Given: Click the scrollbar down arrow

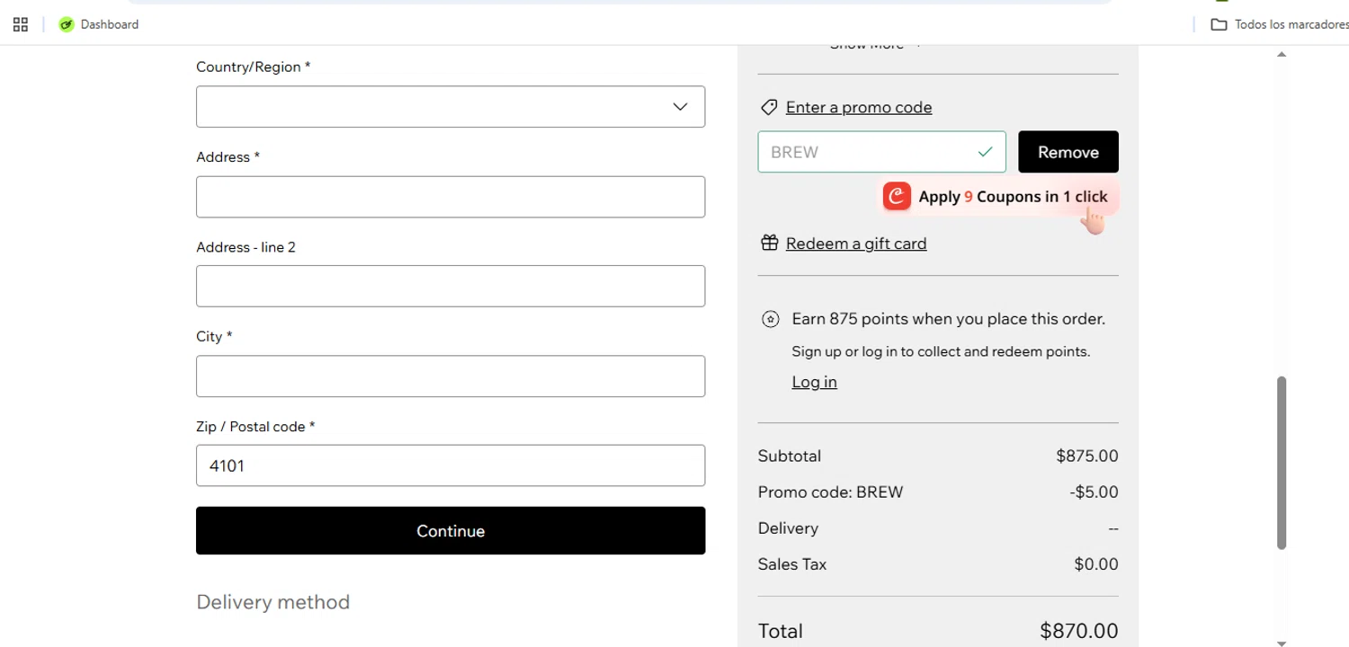Looking at the screenshot, I should pos(1282,643).
